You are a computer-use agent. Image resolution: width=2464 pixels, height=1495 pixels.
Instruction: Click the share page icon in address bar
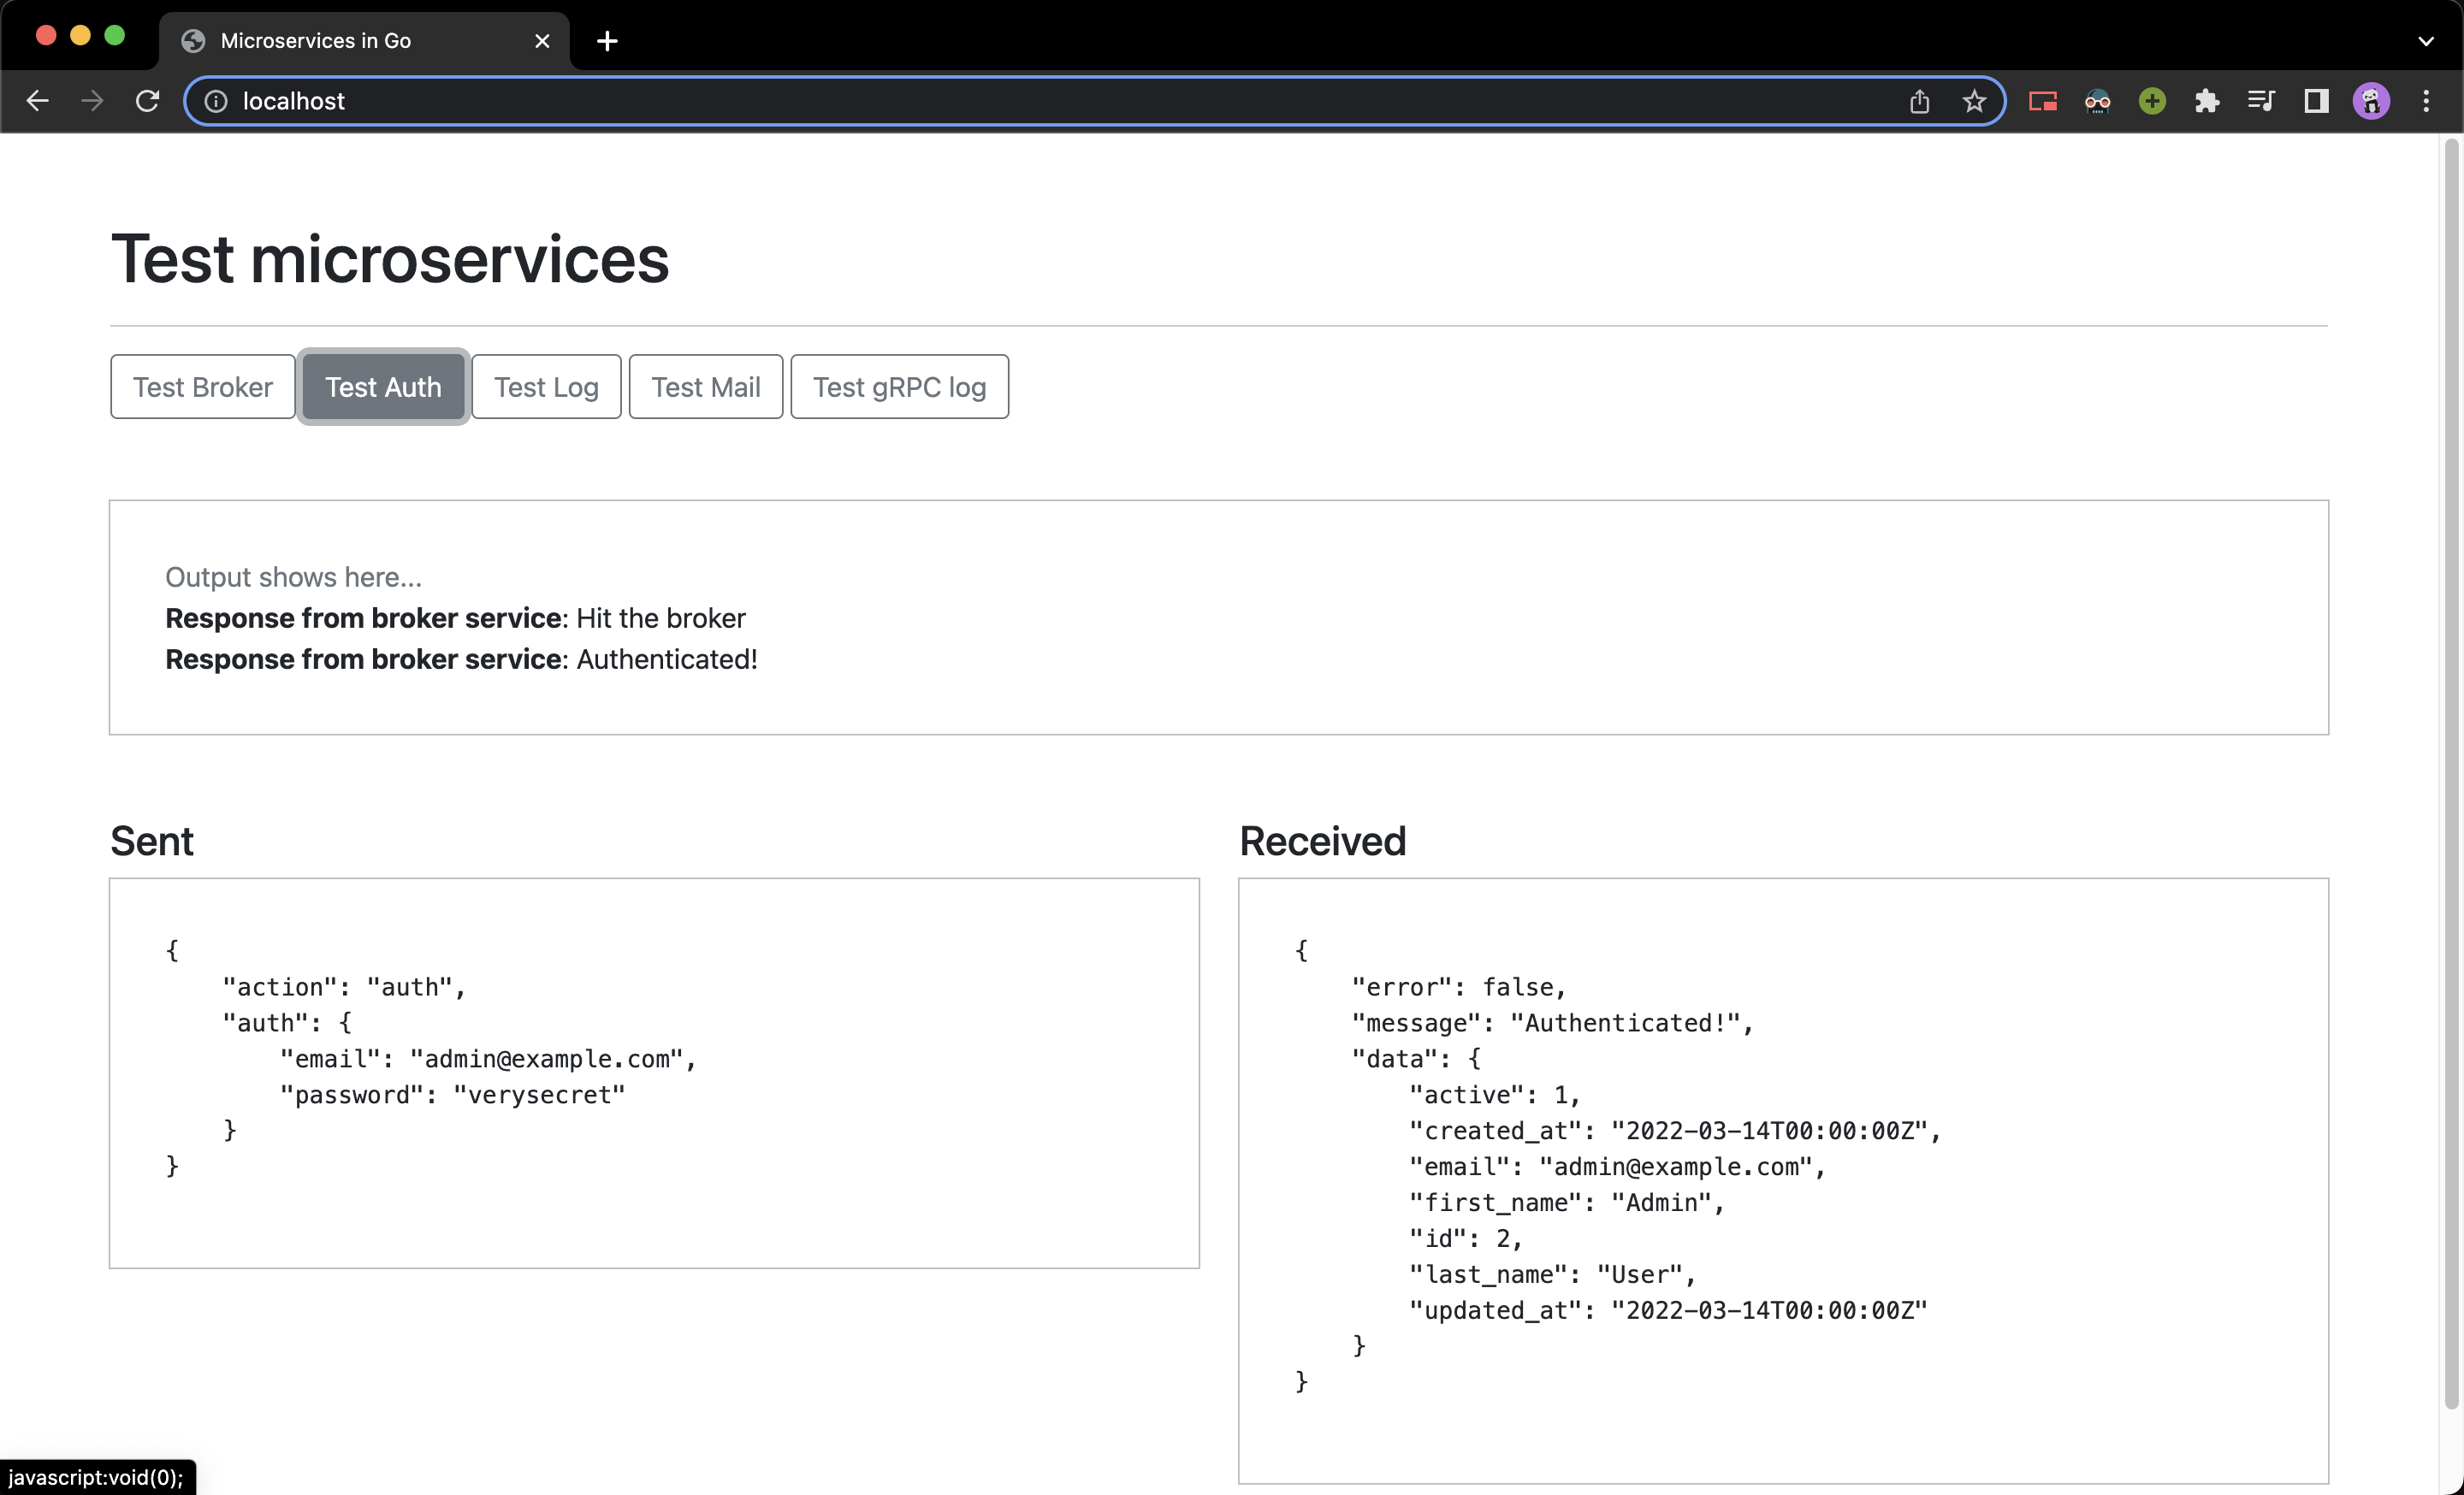point(1919,101)
